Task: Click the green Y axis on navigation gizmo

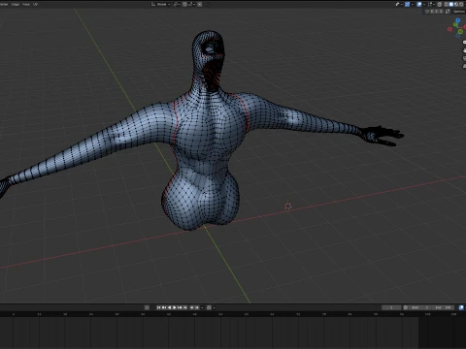Action: point(455,24)
